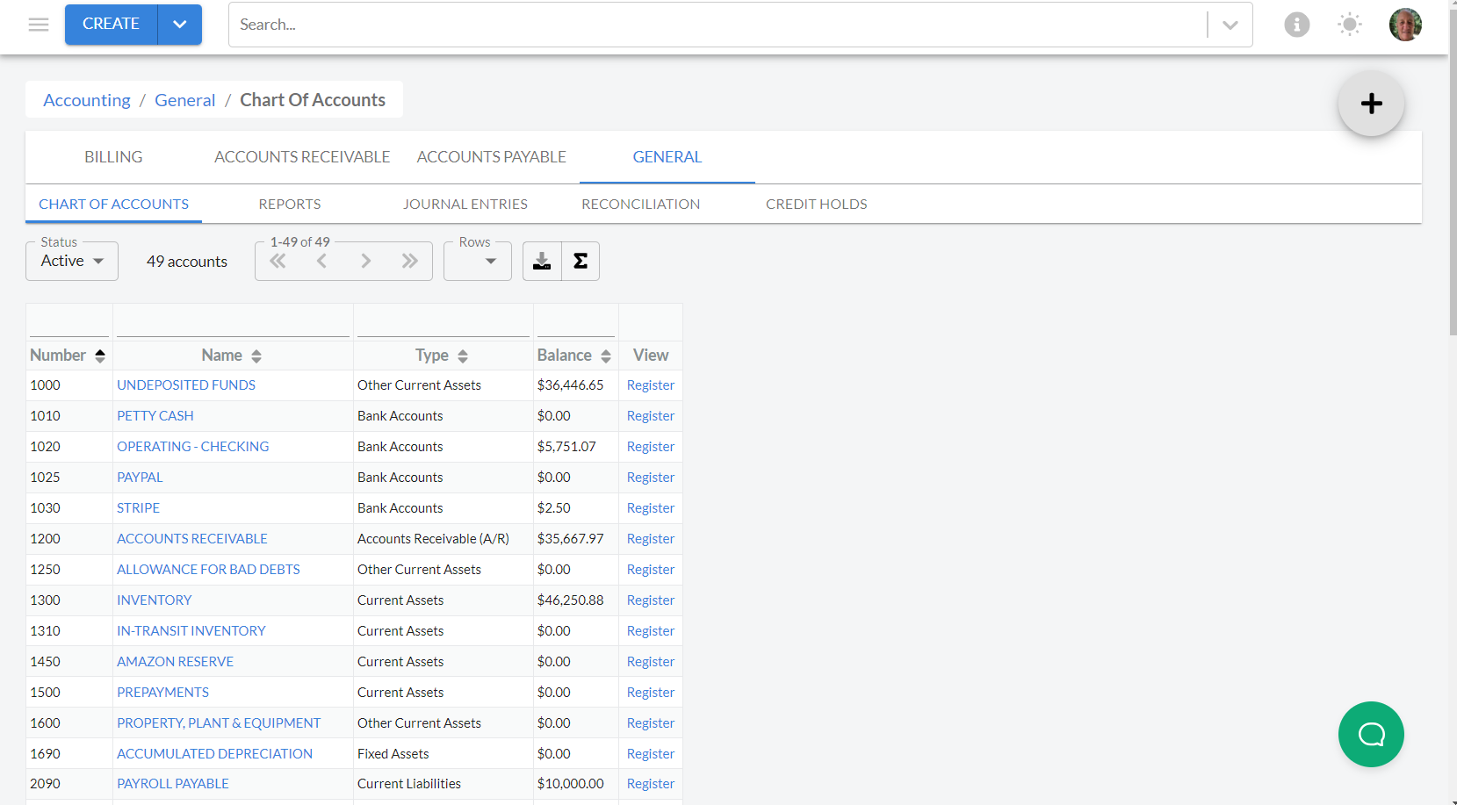This screenshot has width=1457, height=805.
Task: Open the chat support bubble
Action: point(1371,735)
